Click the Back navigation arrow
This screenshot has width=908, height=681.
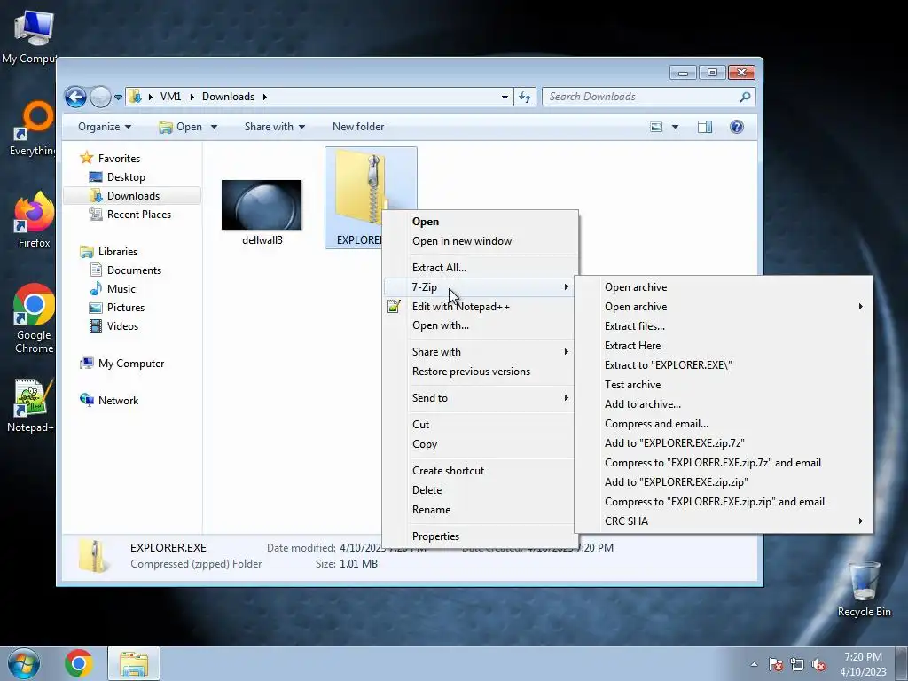click(x=76, y=97)
